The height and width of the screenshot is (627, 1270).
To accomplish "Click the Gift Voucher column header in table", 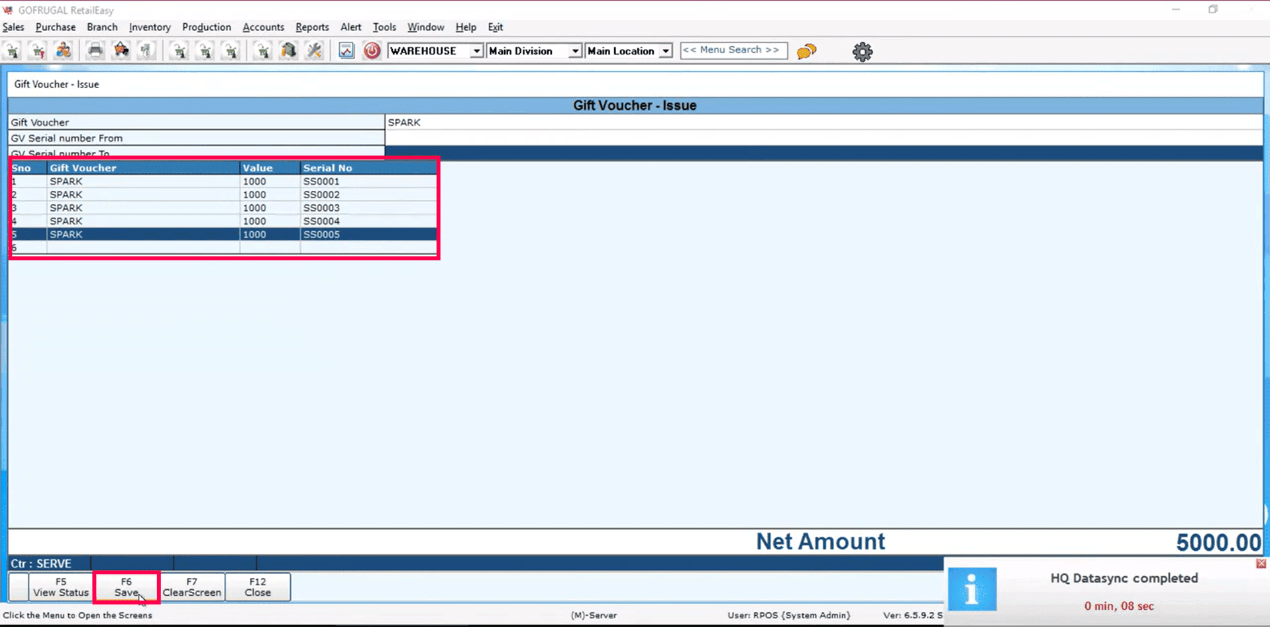I will coord(143,168).
